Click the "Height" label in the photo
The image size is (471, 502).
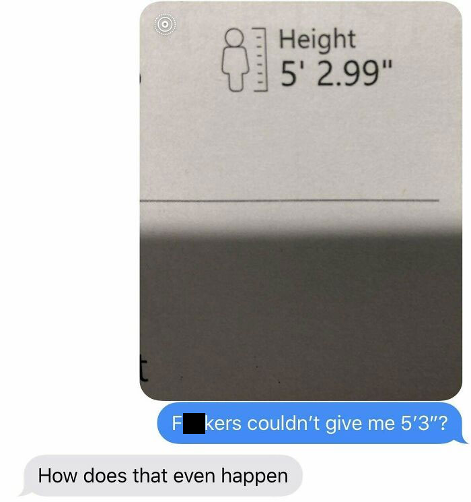(x=317, y=39)
